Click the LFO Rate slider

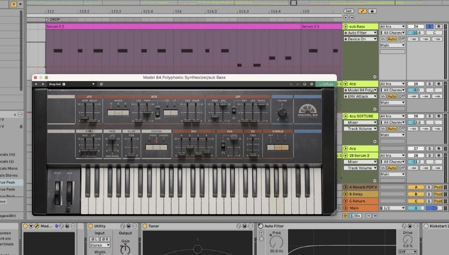84,118
